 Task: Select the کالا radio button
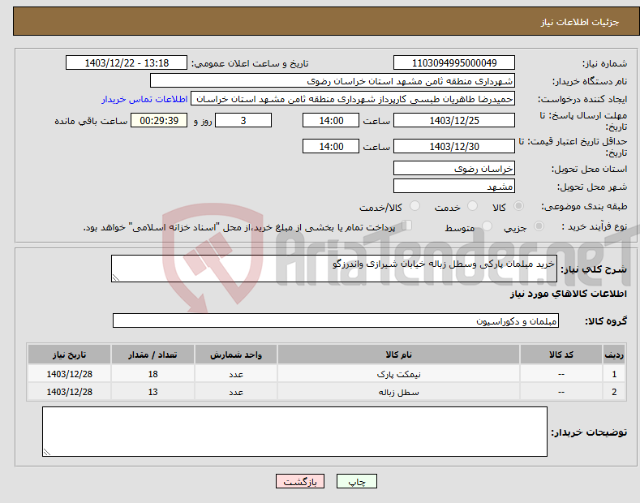point(518,206)
